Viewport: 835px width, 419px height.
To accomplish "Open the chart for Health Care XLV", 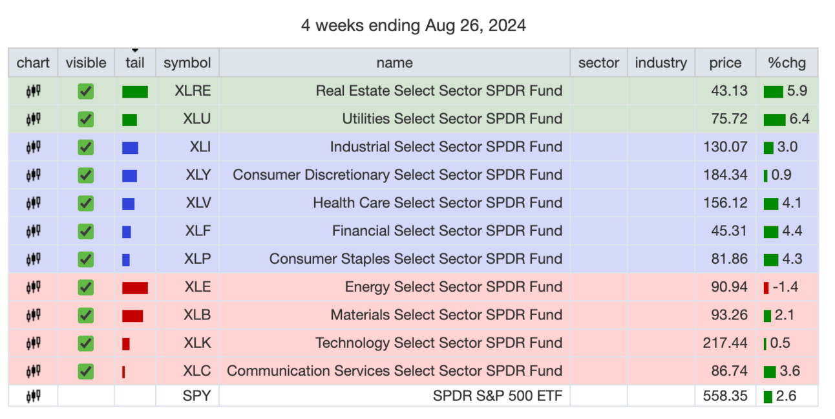I will (x=33, y=203).
